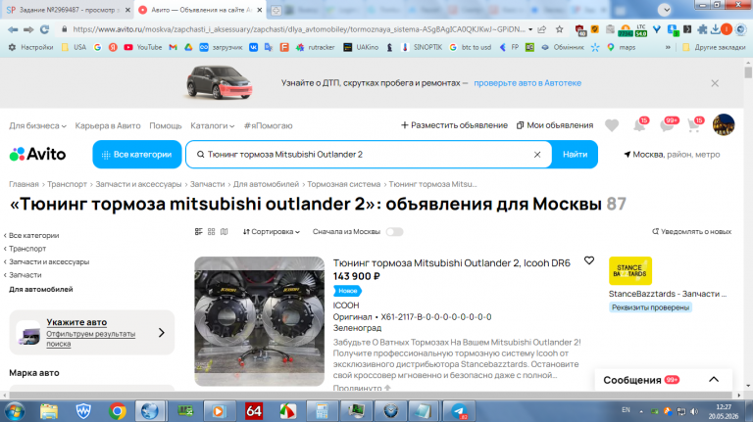Expand 'Для бизнеса' menu
Viewport: 753px width, 422px height.
tap(37, 125)
